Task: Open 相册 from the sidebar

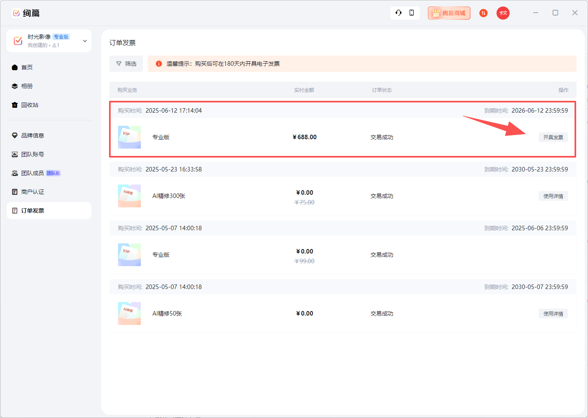Action: tap(27, 86)
